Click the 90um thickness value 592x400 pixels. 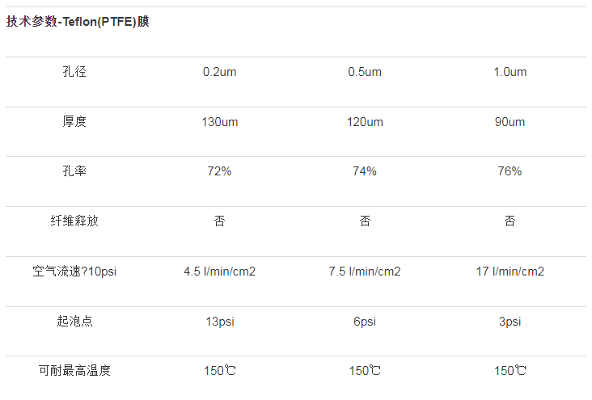coord(510,122)
